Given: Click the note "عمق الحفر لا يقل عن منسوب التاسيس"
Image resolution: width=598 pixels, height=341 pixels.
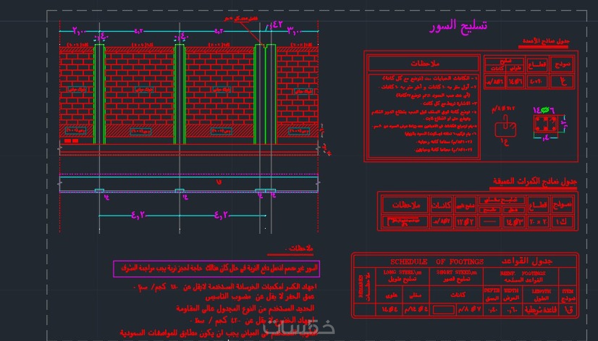Looking at the screenshot, I should 260,297.
